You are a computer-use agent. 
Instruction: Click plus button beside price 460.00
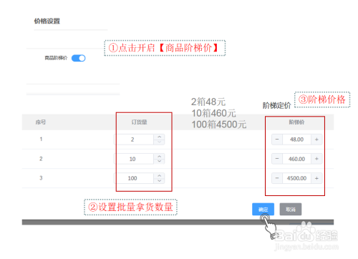(x=316, y=159)
